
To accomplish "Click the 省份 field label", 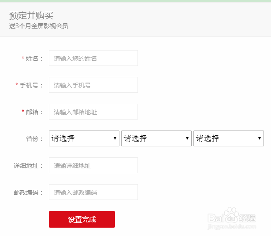I will 34,139.
